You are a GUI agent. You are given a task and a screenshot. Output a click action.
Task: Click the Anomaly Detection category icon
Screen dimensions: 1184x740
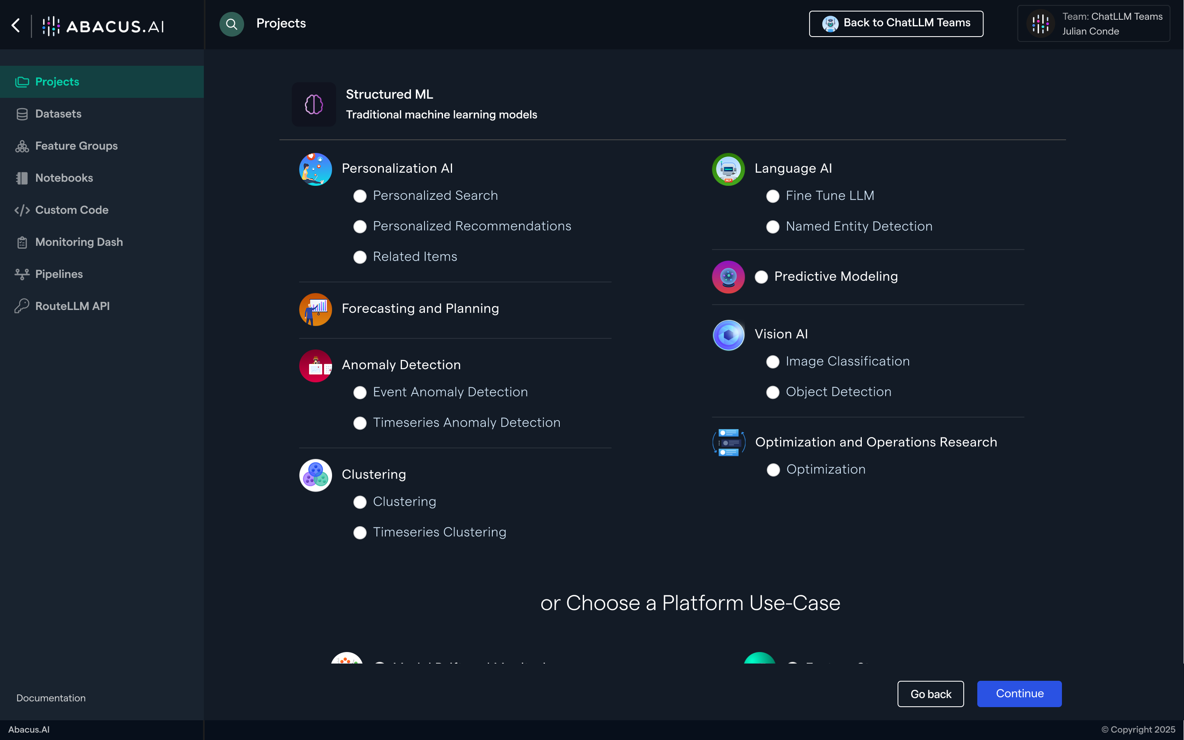click(315, 365)
